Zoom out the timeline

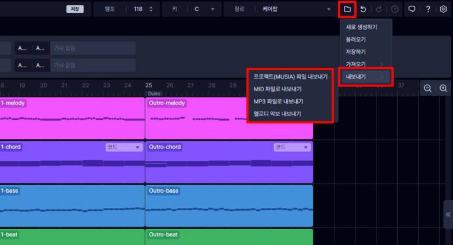(427, 88)
